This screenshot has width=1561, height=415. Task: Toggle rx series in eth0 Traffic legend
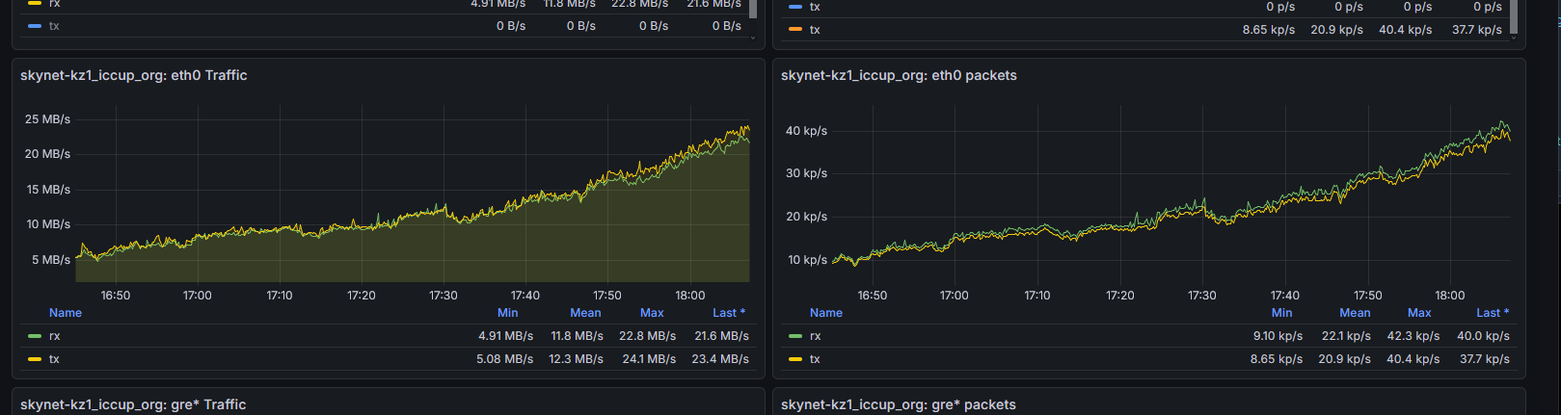click(x=55, y=336)
